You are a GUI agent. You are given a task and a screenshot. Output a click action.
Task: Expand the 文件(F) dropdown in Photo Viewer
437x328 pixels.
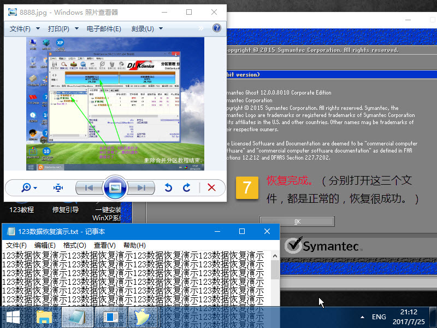tap(23, 28)
